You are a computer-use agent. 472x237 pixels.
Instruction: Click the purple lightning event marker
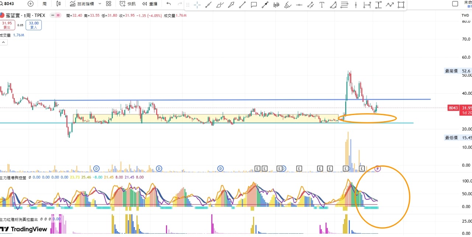click(x=378, y=169)
